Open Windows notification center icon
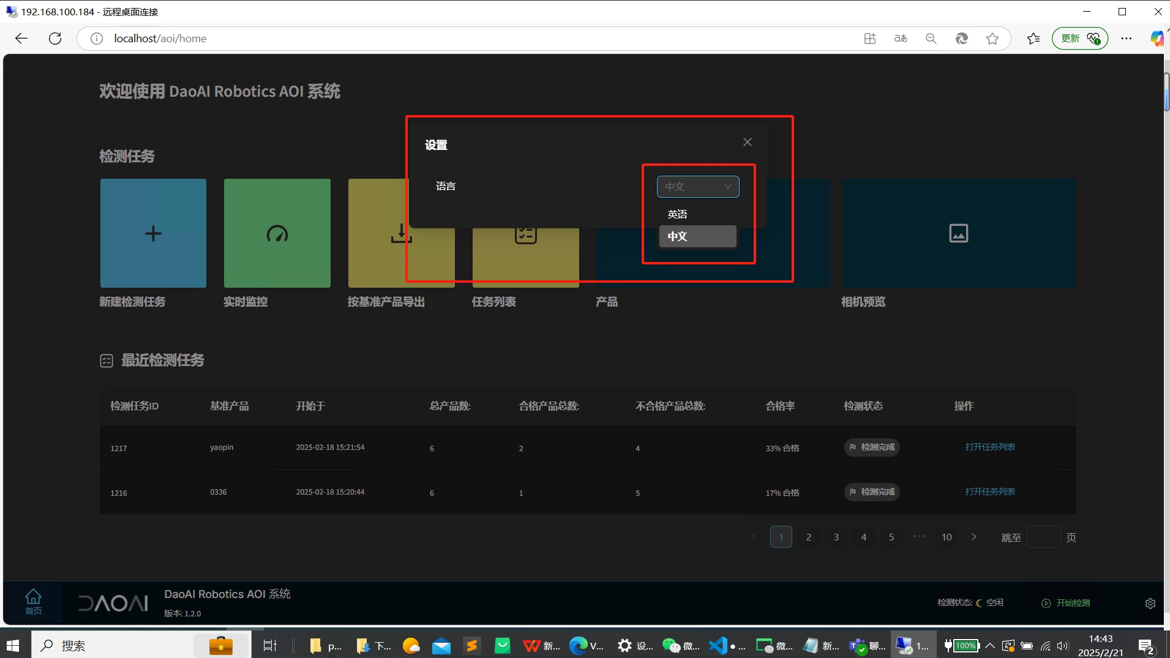This screenshot has height=658, width=1170. (1146, 646)
